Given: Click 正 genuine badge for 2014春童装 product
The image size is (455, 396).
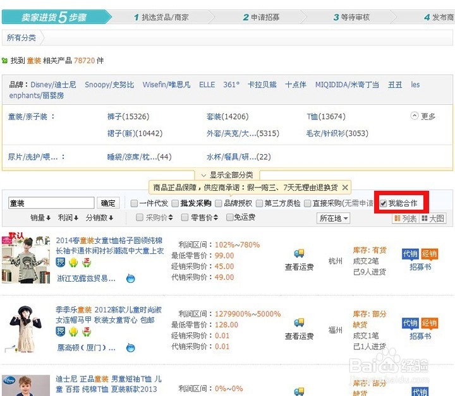Looking at the screenshot, I should [87, 262].
